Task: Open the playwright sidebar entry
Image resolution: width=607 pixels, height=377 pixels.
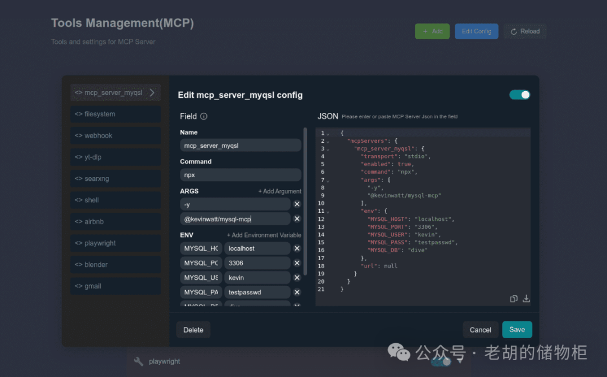Action: pos(115,243)
